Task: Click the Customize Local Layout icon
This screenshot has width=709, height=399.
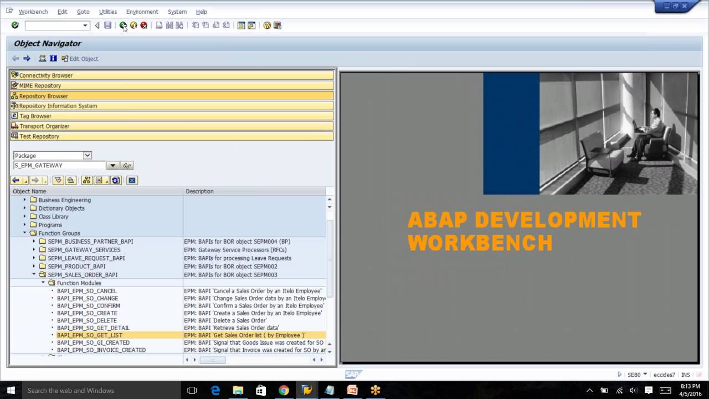Action: tap(278, 25)
